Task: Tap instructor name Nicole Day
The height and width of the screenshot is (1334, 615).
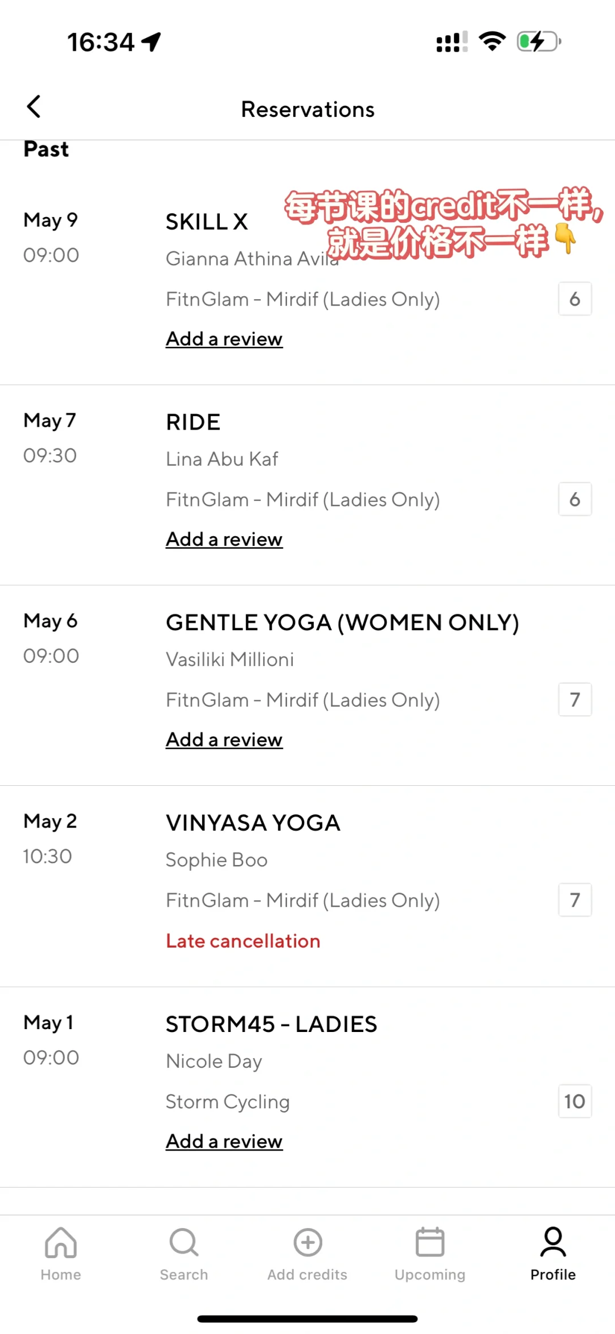Action: [214, 1061]
